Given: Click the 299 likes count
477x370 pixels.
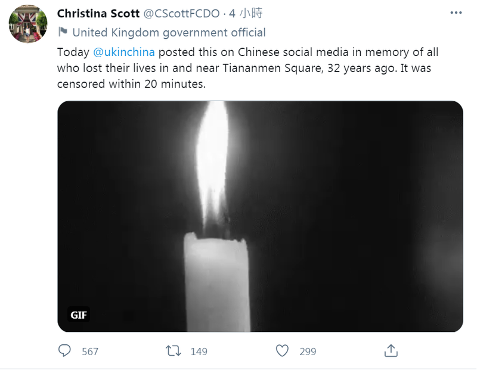Looking at the screenshot, I should (x=308, y=351).
